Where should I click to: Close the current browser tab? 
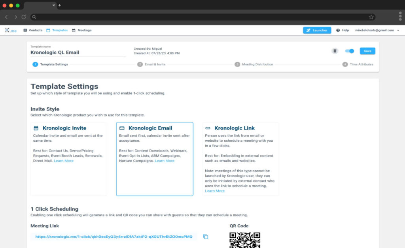(54, 5)
